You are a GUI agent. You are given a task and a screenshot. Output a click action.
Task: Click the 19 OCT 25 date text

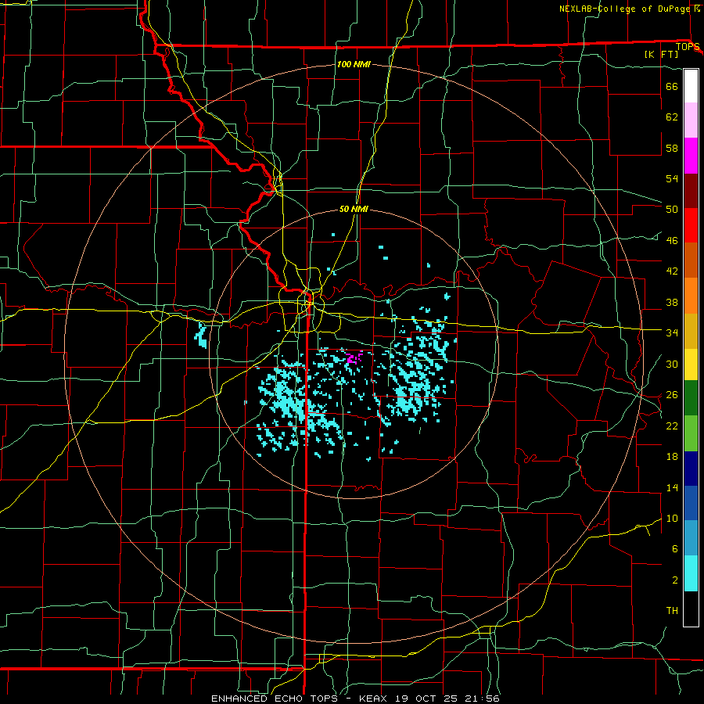(426, 699)
